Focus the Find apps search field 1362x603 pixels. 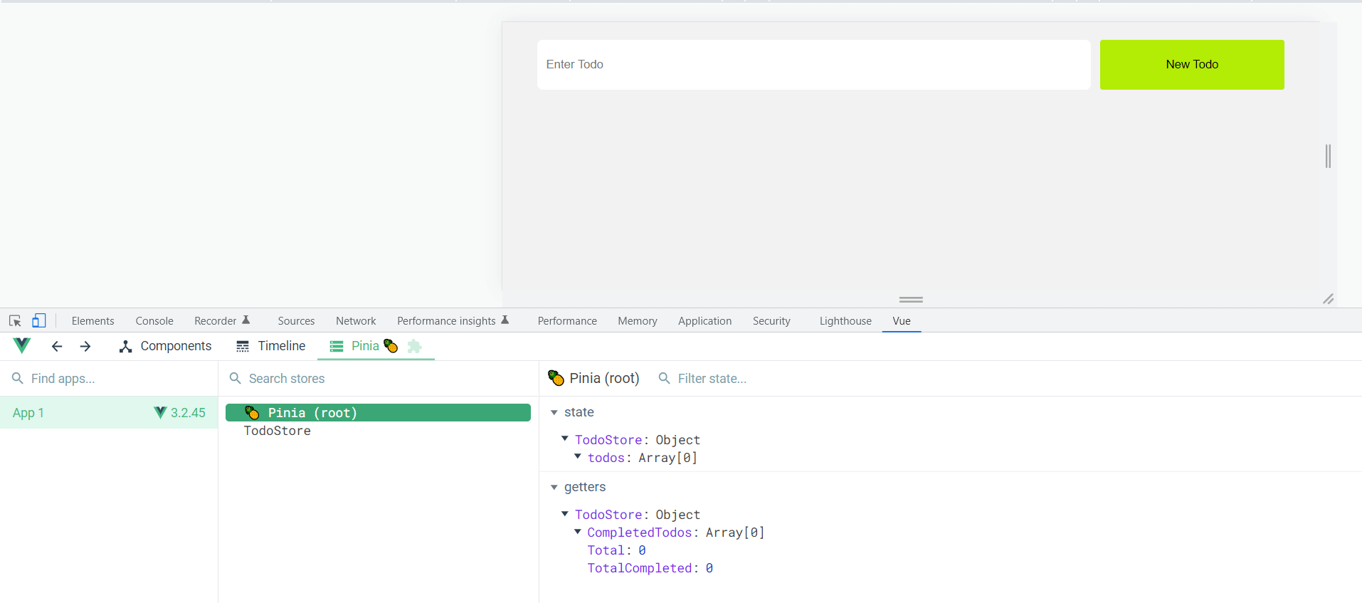pyautogui.click(x=109, y=379)
